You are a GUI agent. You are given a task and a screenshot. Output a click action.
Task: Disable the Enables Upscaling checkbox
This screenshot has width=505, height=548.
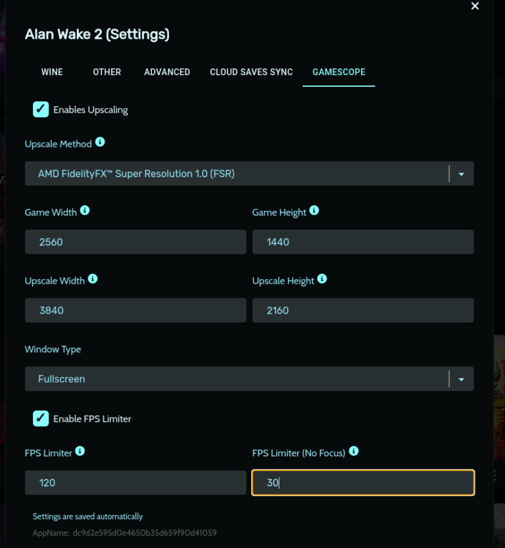coord(41,109)
